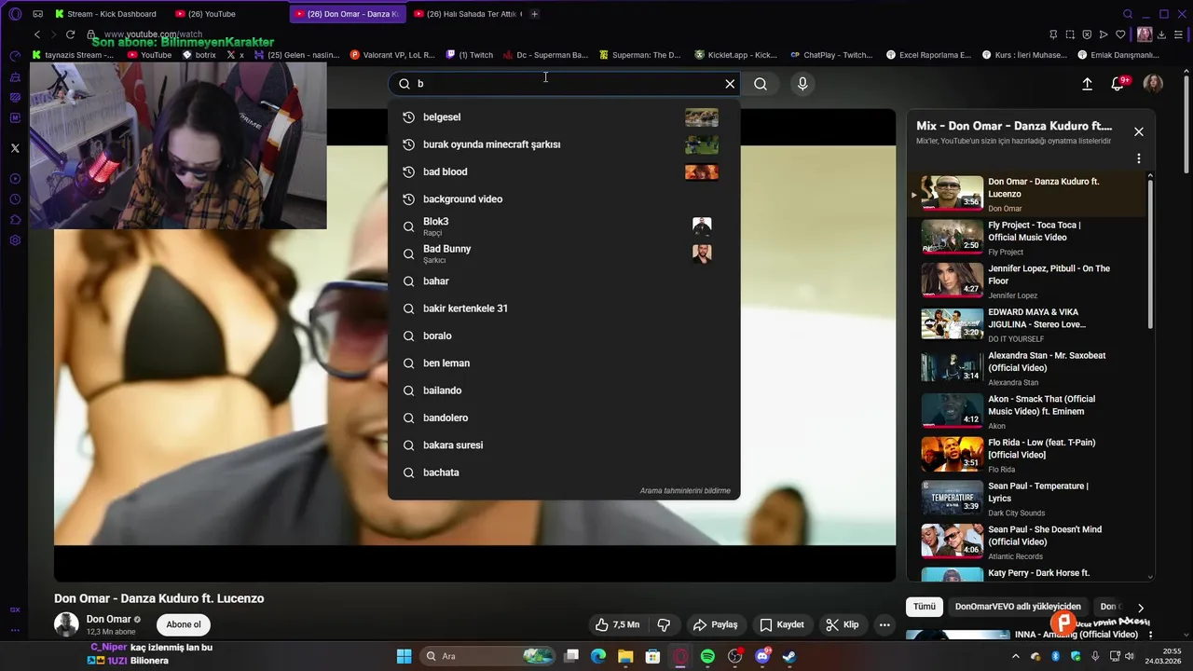Open bookmark "botrix"
Image resolution: width=1193 pixels, height=671 pixels.
click(199, 55)
